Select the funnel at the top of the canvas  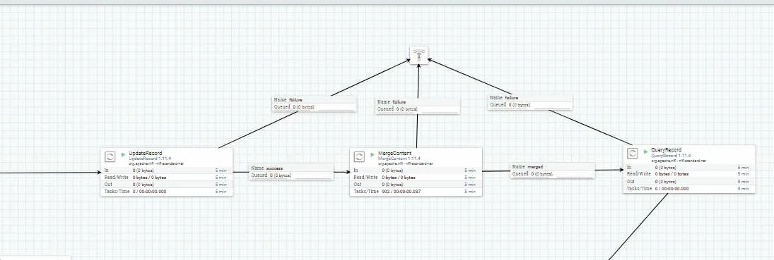tap(419, 54)
